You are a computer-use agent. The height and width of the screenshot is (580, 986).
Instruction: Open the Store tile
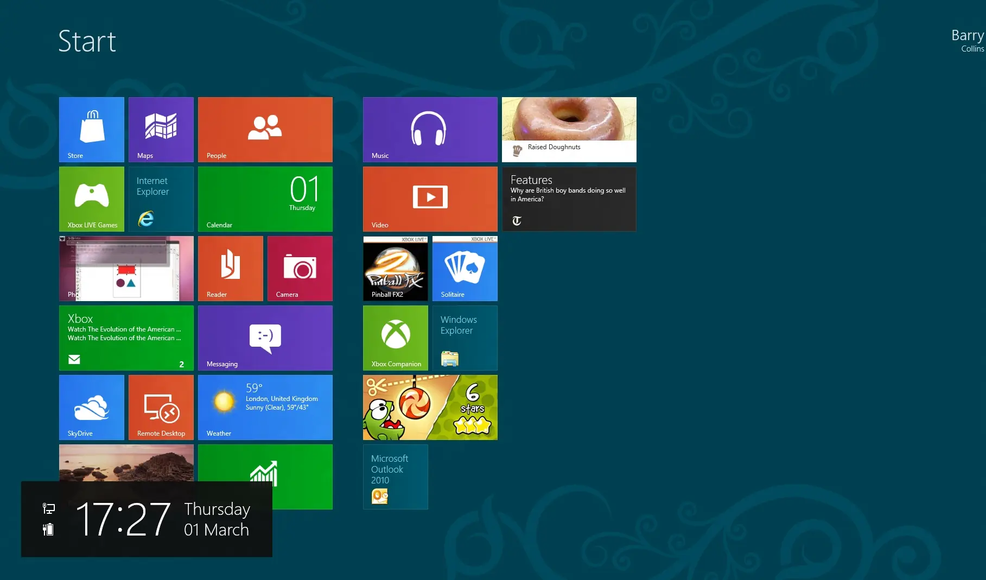point(92,130)
